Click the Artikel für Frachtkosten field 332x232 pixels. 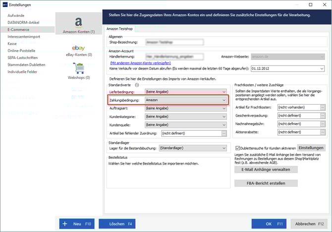tap(299, 108)
